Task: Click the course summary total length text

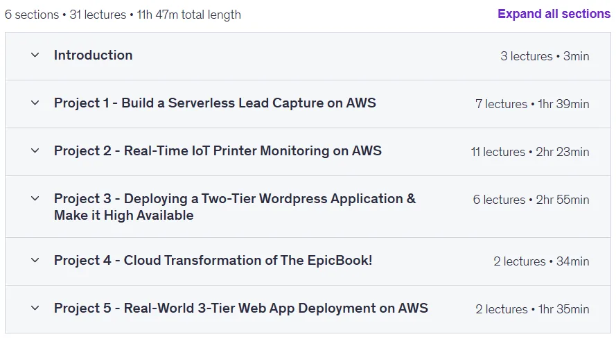Action: [123, 15]
